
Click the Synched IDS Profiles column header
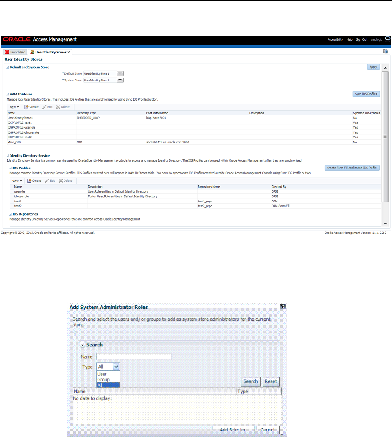[x=367, y=113]
